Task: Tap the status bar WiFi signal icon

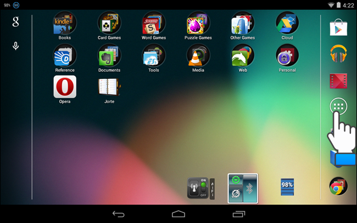Action: pyautogui.click(x=331, y=5)
